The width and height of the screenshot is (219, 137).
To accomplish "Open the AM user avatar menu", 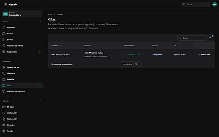I will point(215,4).
